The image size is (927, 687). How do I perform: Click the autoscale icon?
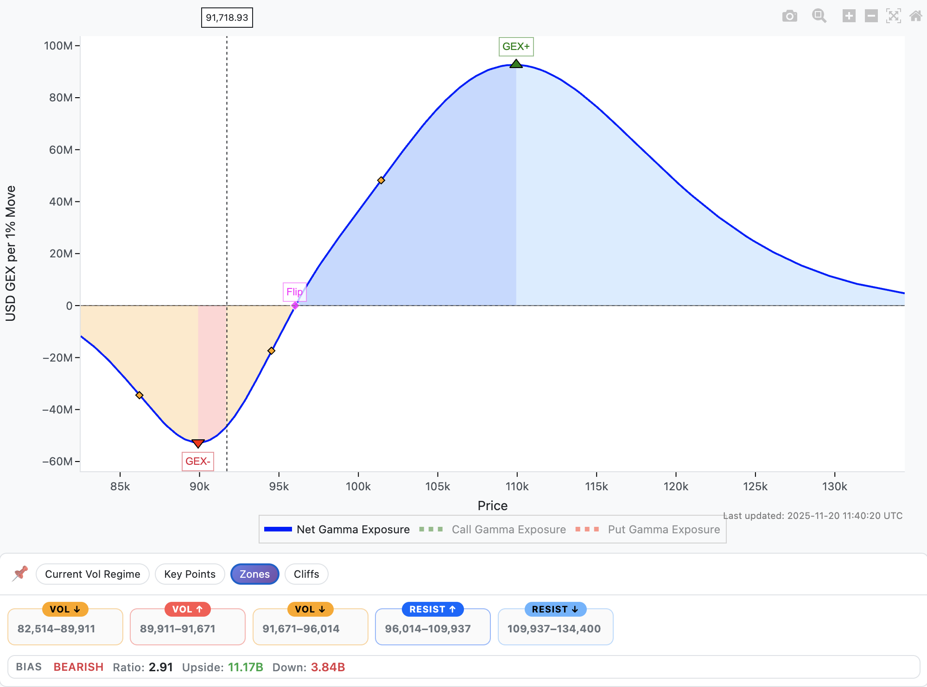tap(894, 15)
